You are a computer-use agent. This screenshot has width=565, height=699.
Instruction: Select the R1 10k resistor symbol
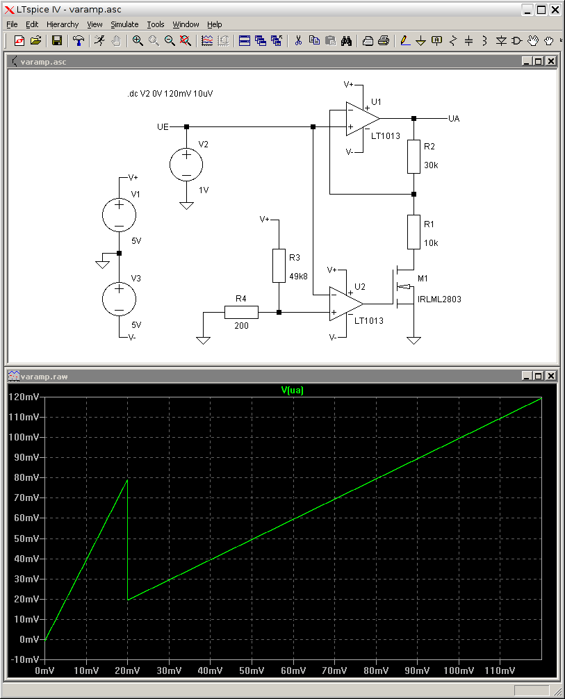coord(413,232)
